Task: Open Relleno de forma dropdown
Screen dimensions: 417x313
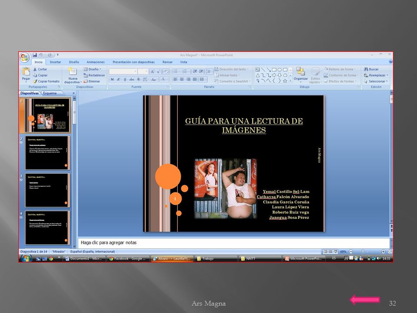Action: [340, 69]
